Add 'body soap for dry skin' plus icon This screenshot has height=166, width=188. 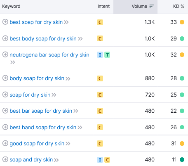[x=5, y=78]
